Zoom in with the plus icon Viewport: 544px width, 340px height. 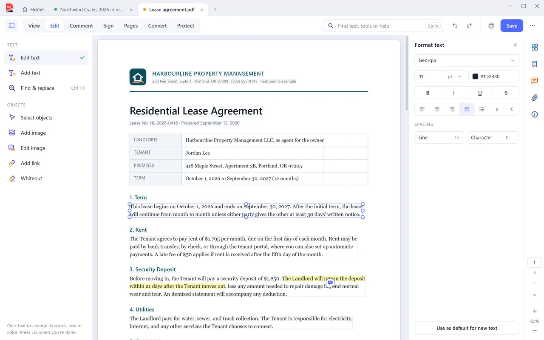click(535, 312)
